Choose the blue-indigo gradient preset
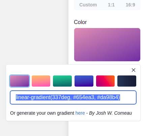The image size is (145, 136). [x=84, y=81]
